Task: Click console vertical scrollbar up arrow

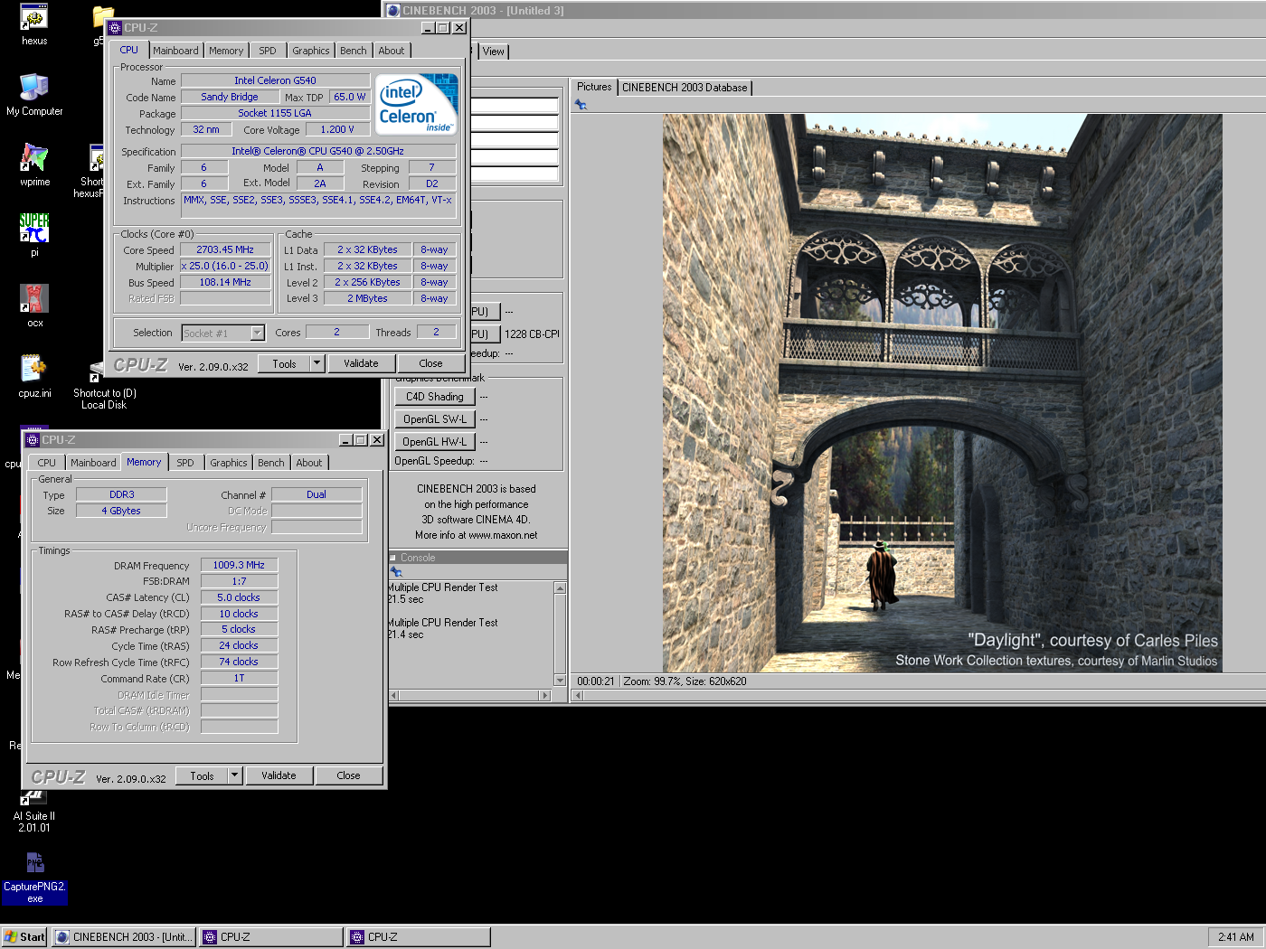Action: click(560, 588)
